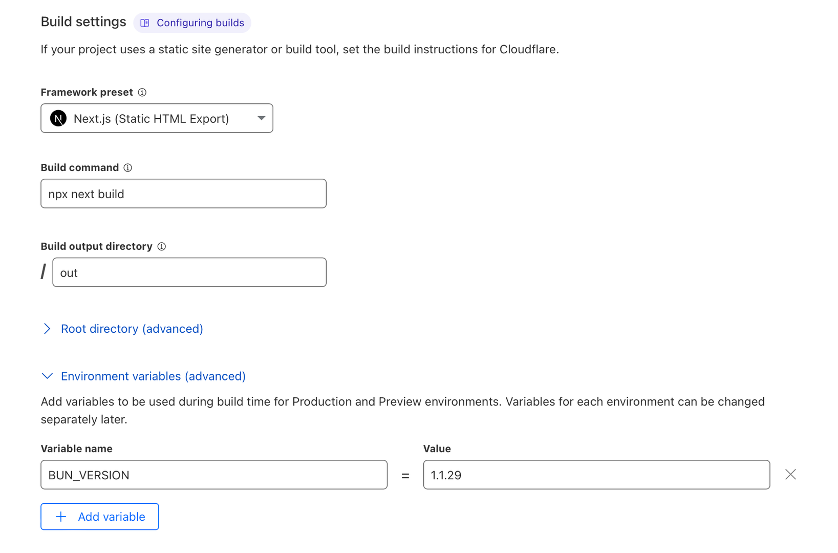Click the plus icon in Add variable

tap(61, 517)
